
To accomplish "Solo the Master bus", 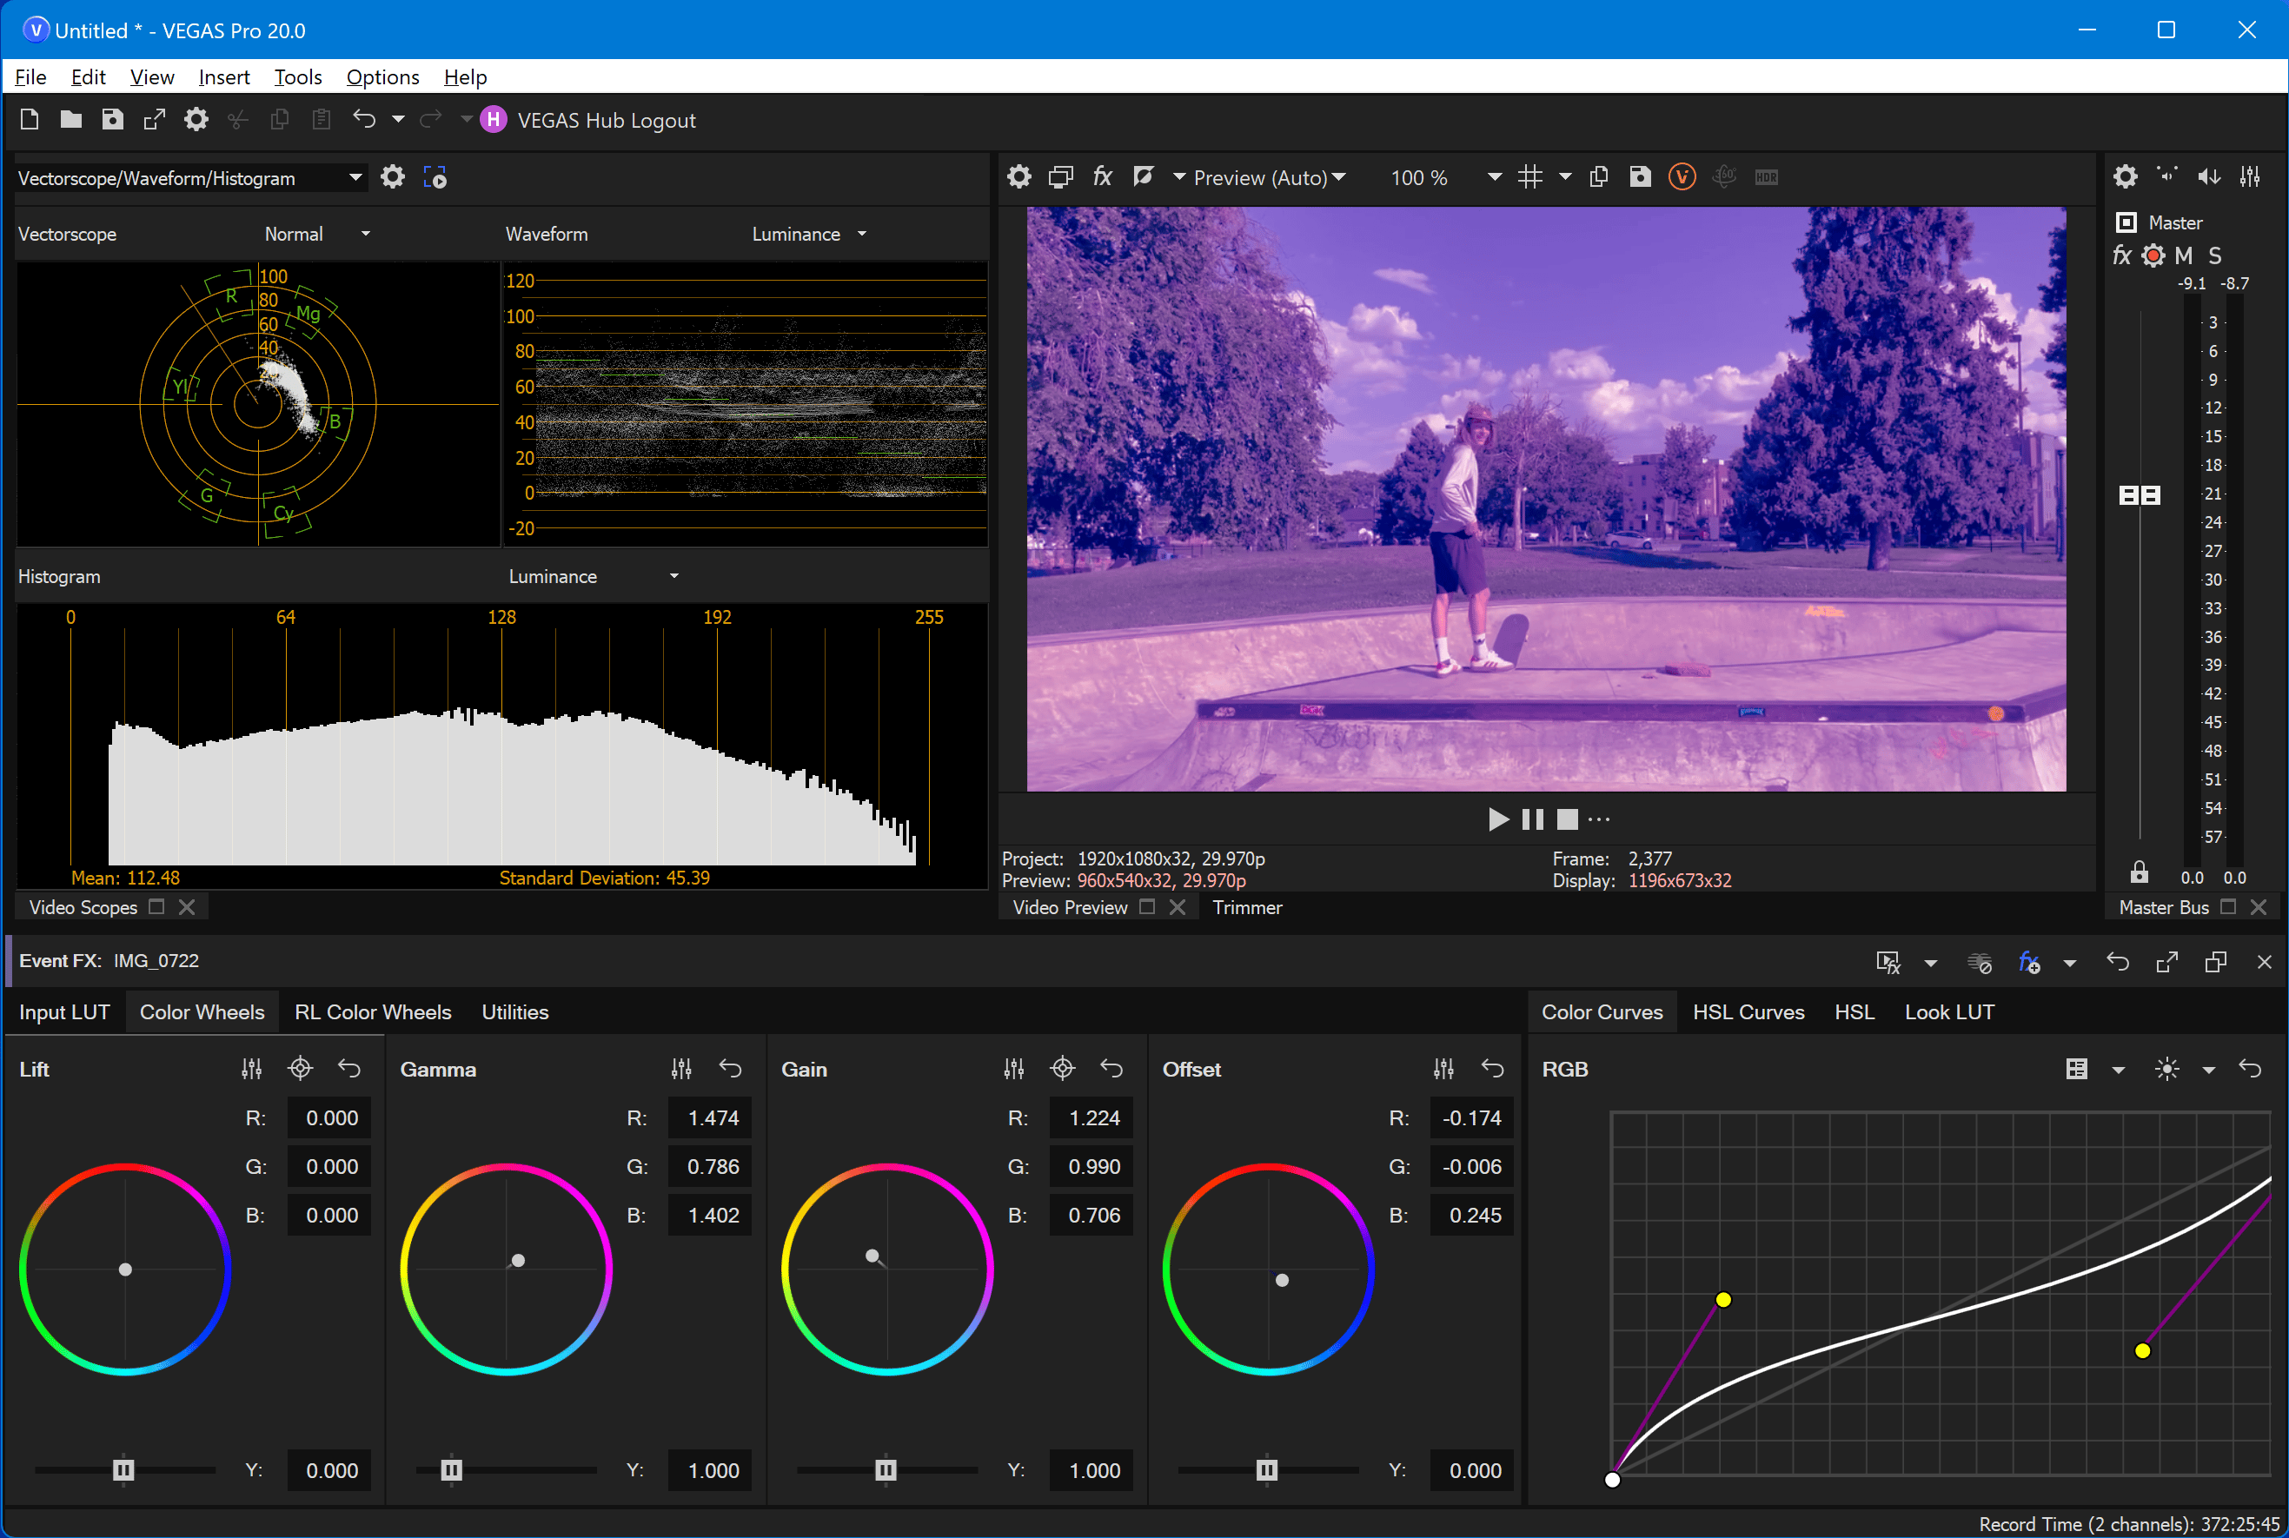I will tap(2215, 255).
